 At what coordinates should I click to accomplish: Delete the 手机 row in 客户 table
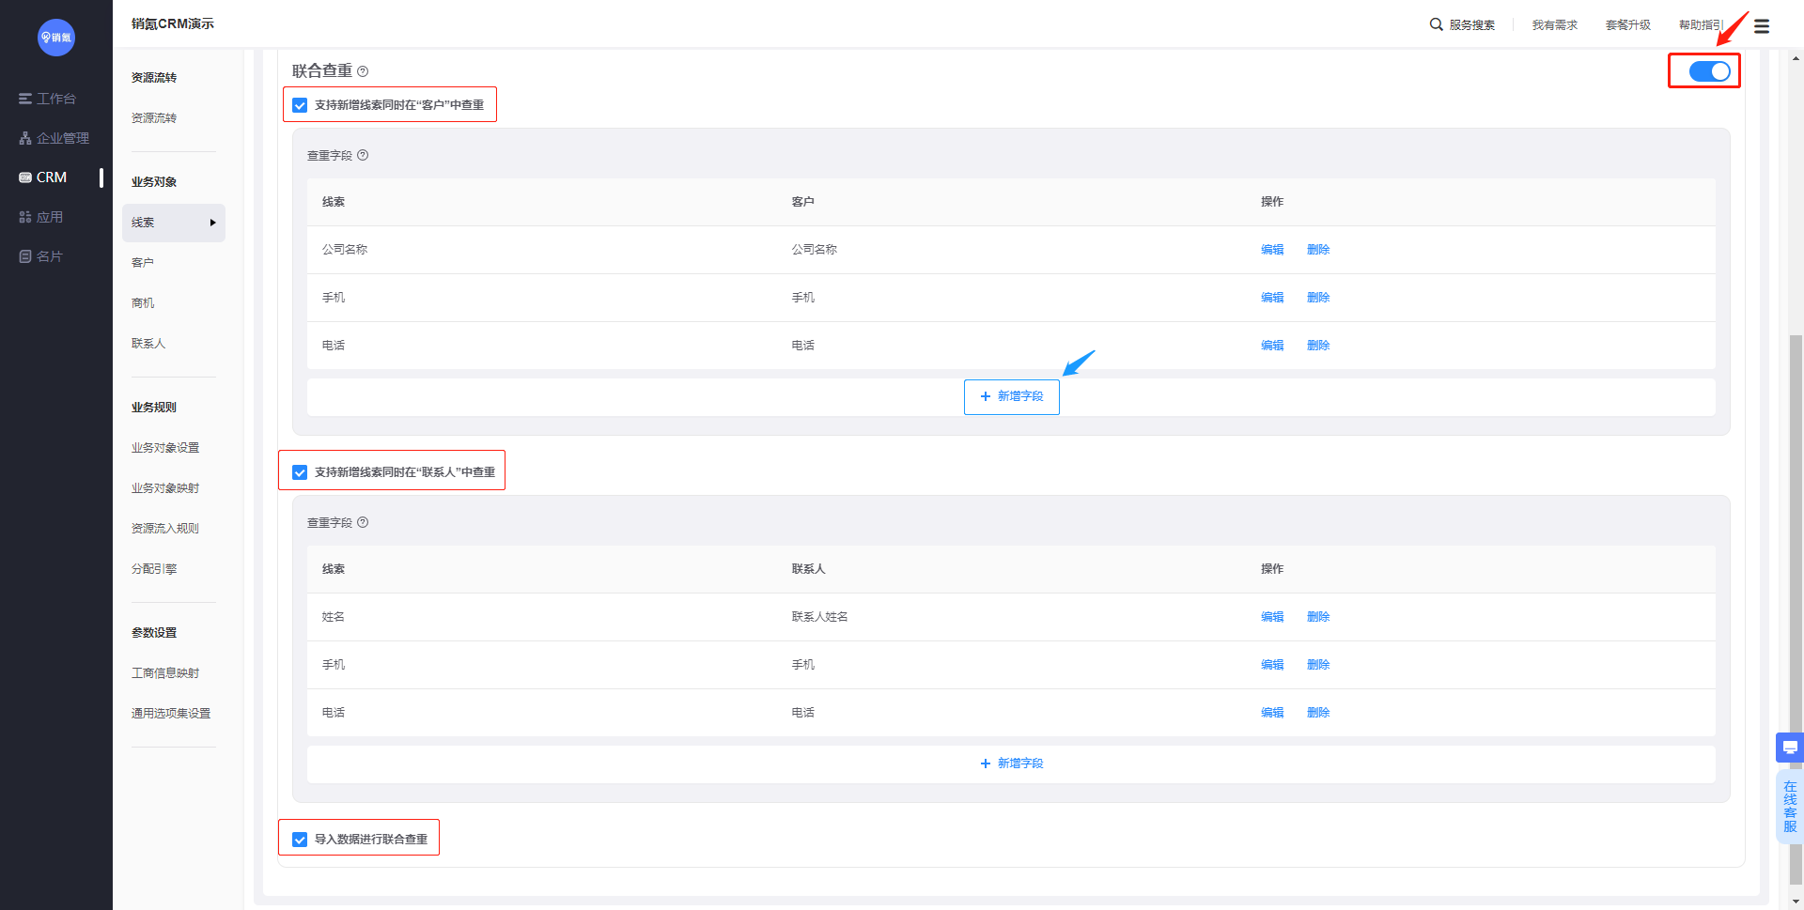pos(1318,298)
